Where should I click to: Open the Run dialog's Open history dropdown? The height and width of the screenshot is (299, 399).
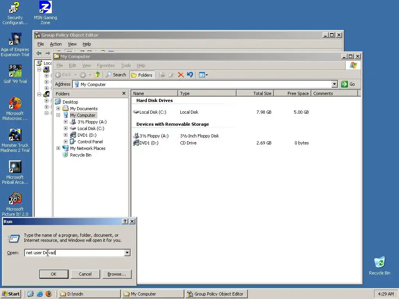click(127, 253)
